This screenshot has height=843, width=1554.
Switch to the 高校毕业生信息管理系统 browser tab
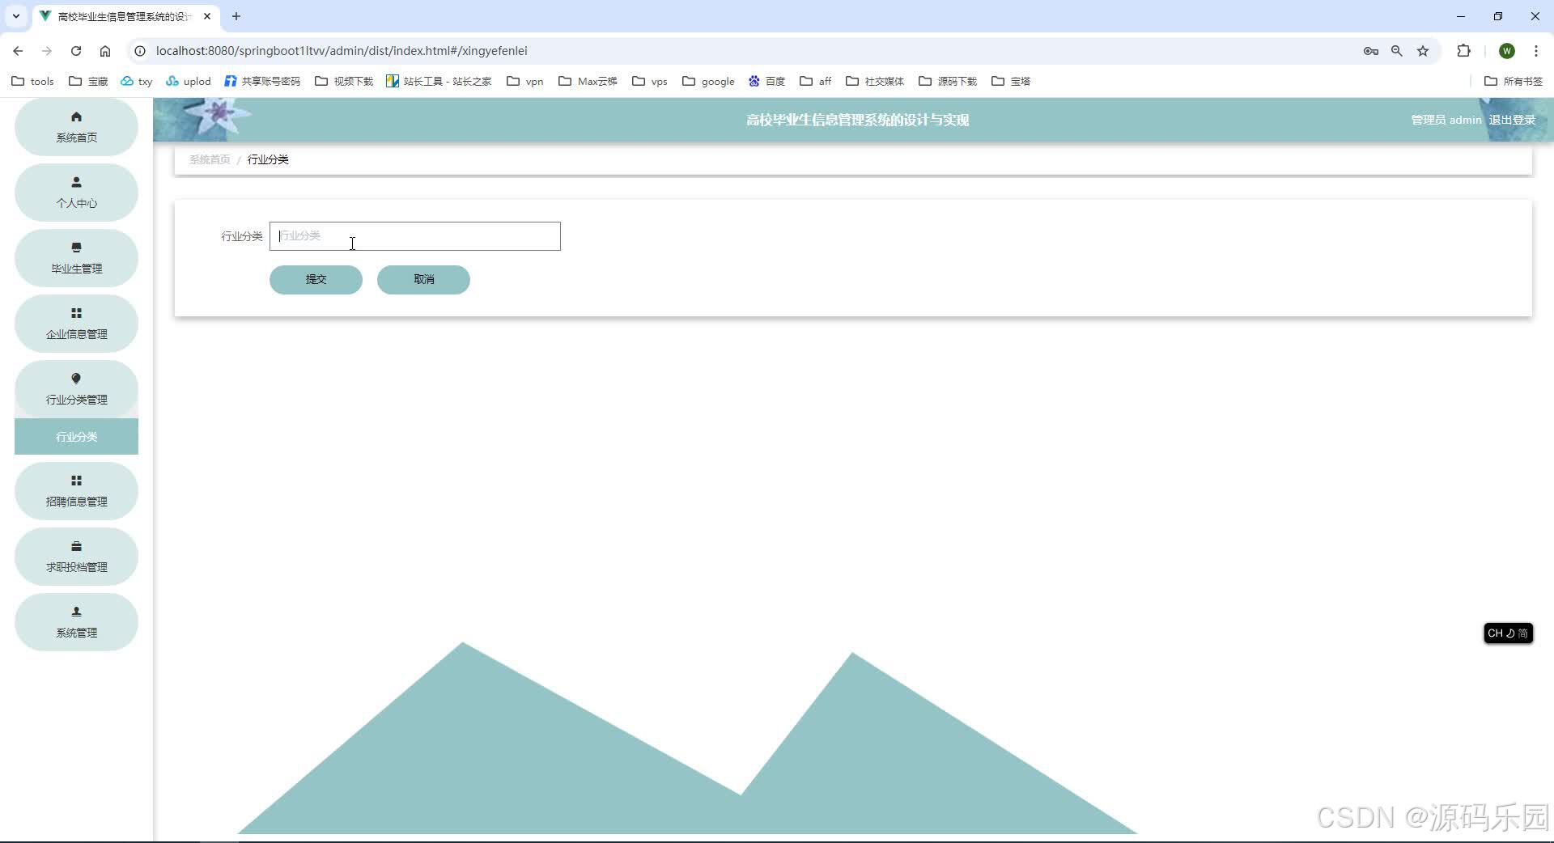point(121,16)
